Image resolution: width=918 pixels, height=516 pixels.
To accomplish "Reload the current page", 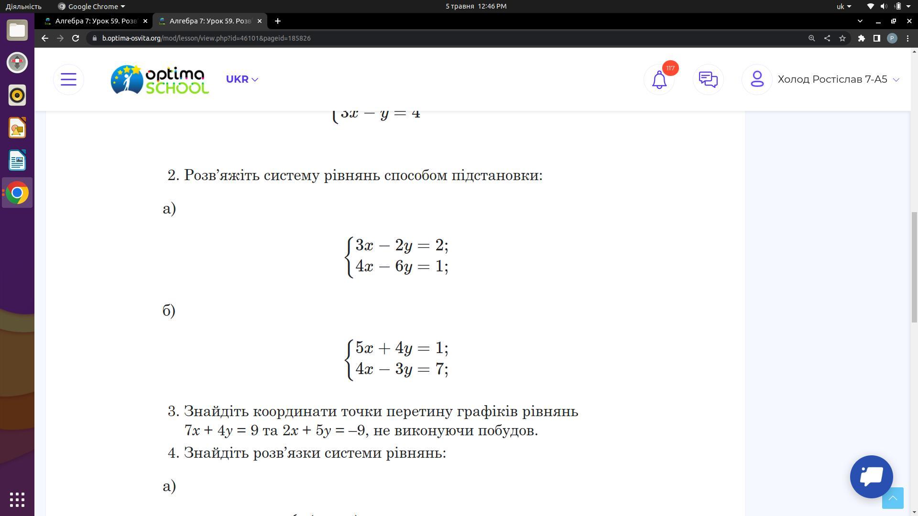I will [76, 38].
